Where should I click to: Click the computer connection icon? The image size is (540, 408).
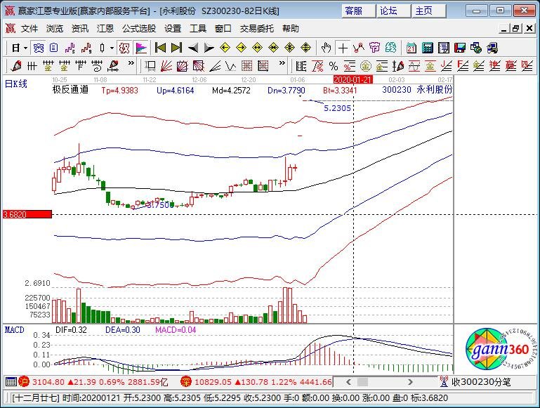(492, 48)
